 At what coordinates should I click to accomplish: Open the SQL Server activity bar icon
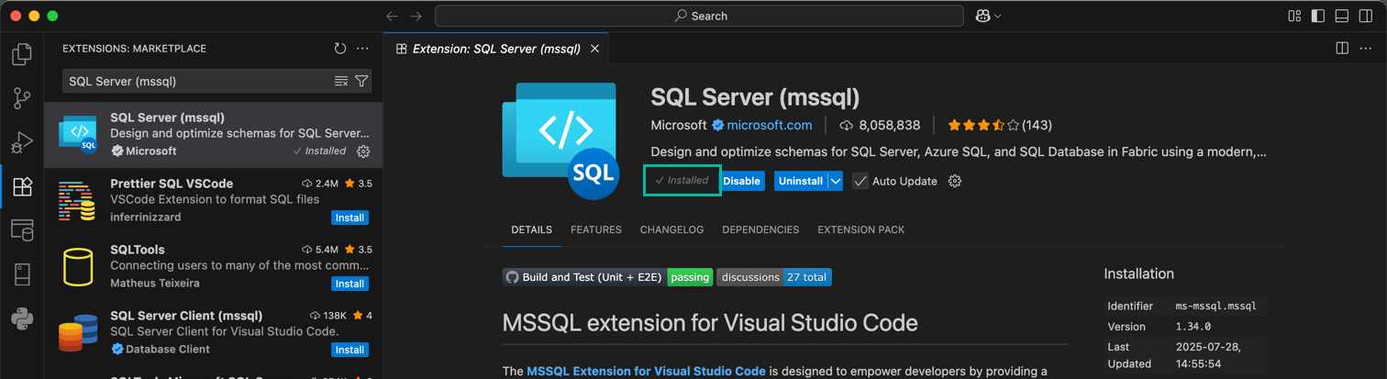[x=22, y=230]
